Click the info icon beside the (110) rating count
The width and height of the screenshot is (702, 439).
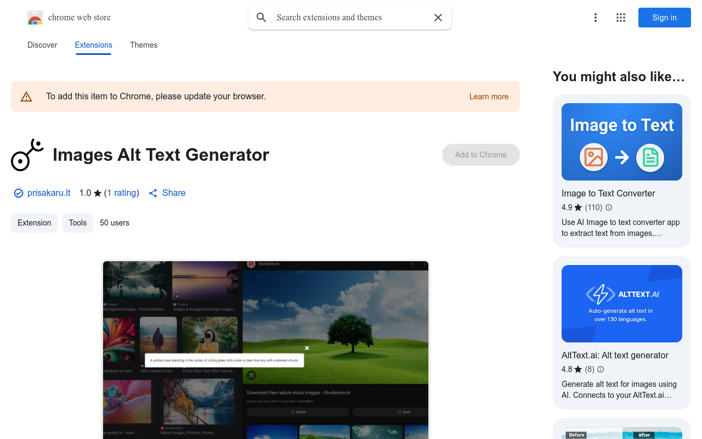click(609, 207)
